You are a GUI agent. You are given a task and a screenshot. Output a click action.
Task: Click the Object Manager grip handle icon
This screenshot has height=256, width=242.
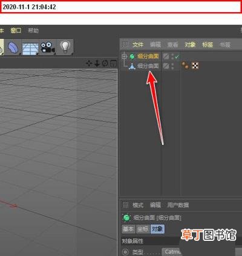tap(125, 44)
